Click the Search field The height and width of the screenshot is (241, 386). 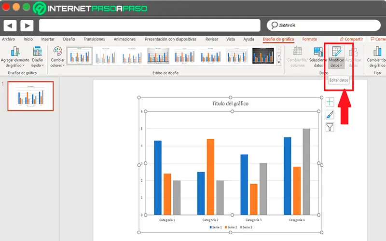point(323,25)
